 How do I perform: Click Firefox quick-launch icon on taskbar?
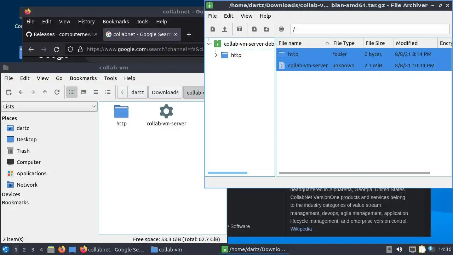coord(62,249)
